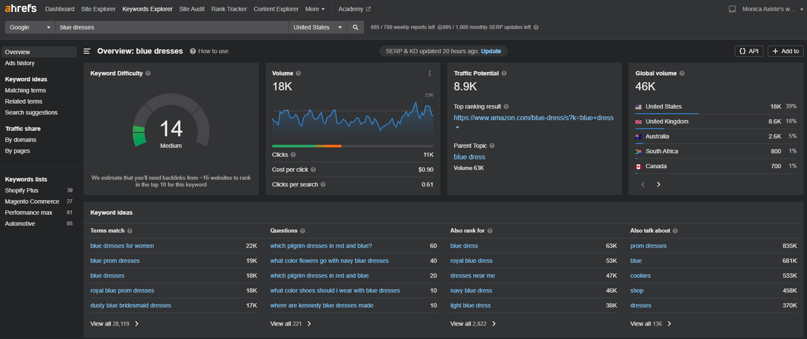The width and height of the screenshot is (807, 339).
Task: Click the Parent Topic info icon
Action: (492, 146)
